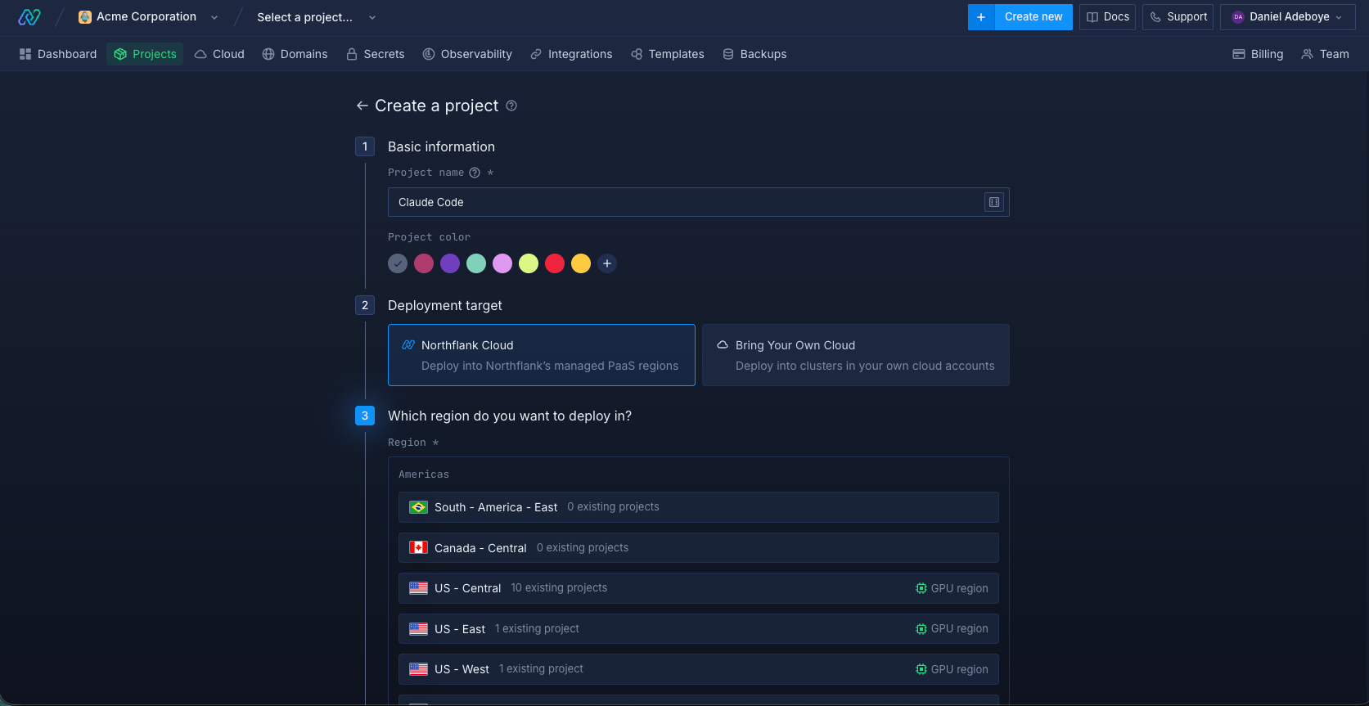Screen dimensions: 1369x706
Task: Pick the crimson pink project color
Action: click(424, 263)
